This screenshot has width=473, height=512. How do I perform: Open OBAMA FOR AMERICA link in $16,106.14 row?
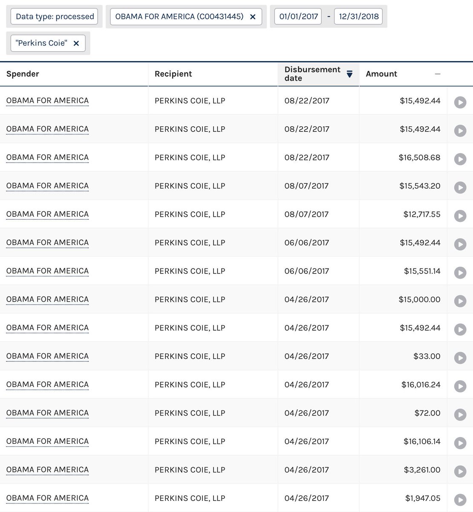coord(48,441)
